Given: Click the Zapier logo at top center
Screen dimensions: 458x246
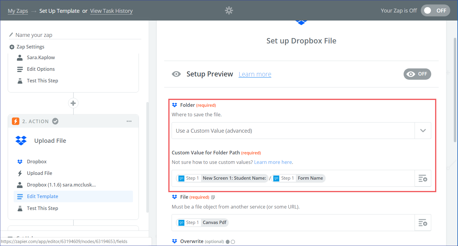Looking at the screenshot, I should (x=229, y=10).
